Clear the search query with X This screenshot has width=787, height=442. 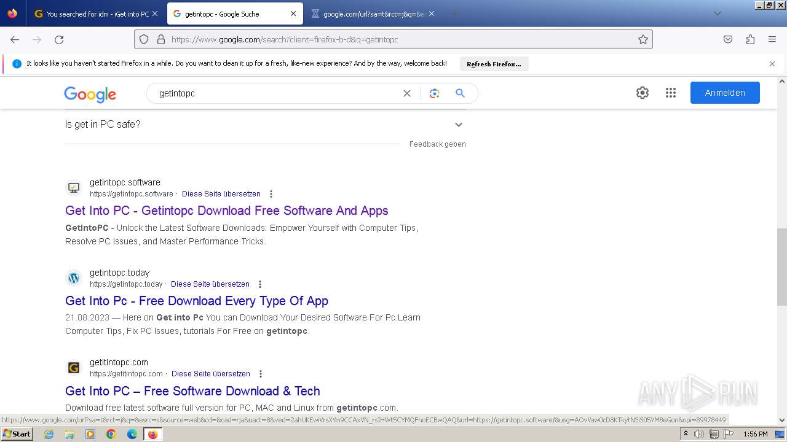click(x=407, y=93)
